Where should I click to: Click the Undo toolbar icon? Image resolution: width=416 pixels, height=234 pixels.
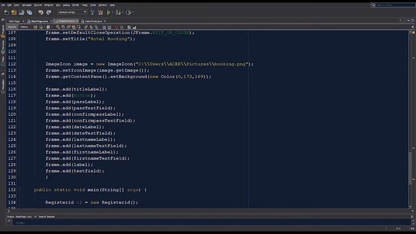(x=41, y=12)
